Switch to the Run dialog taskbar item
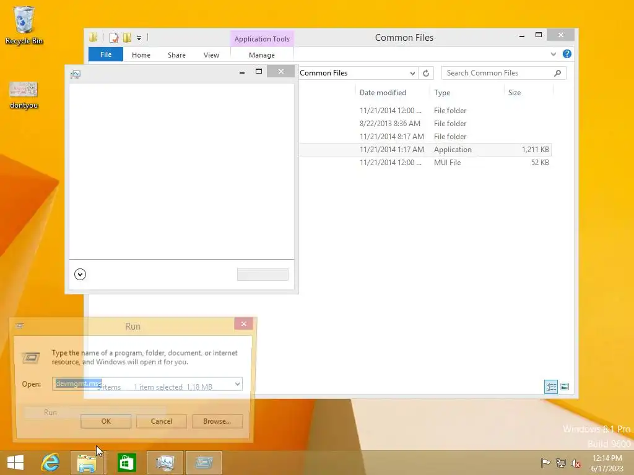 coord(203,463)
